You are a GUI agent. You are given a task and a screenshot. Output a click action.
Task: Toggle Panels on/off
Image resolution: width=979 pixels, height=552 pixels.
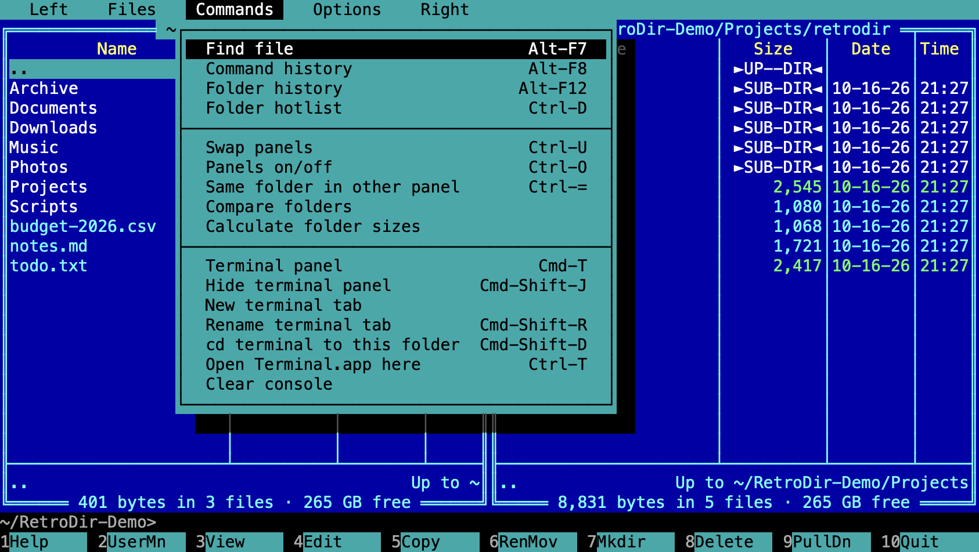point(396,167)
